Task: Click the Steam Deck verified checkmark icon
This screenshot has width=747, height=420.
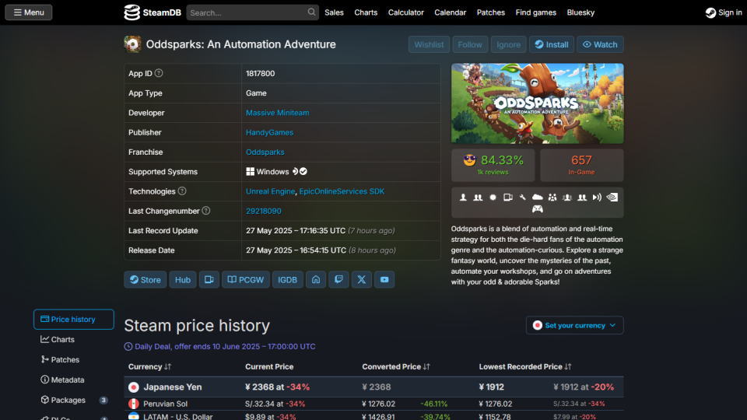Action: coord(303,171)
